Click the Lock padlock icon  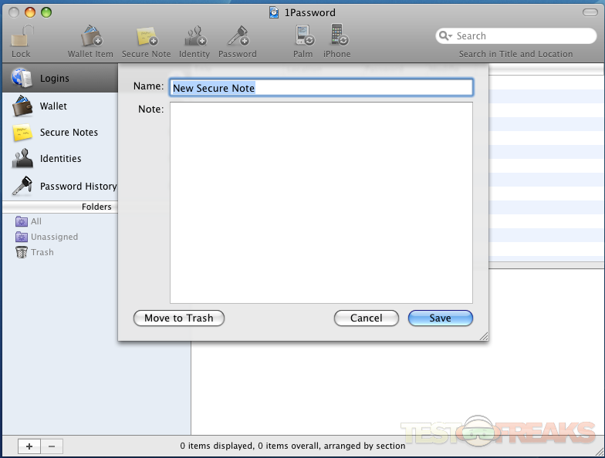21,36
